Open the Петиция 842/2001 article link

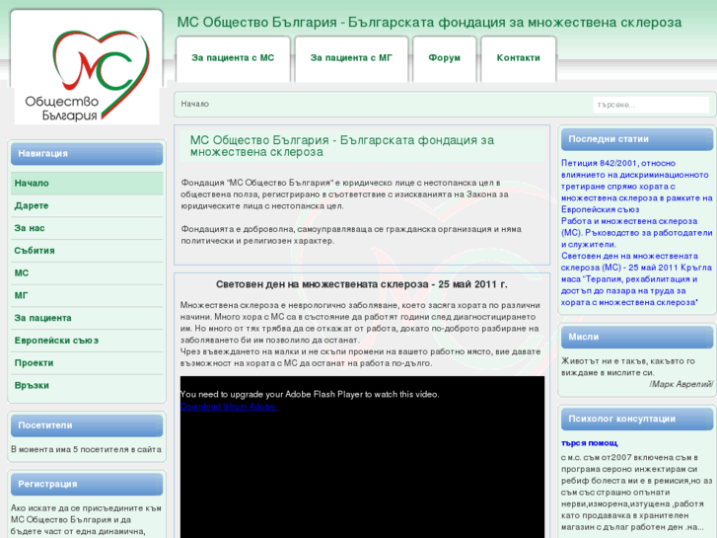(x=636, y=187)
